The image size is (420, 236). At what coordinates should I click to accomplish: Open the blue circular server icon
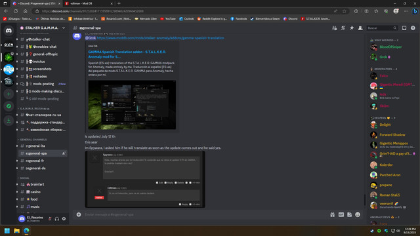pyautogui.click(x=9, y=69)
